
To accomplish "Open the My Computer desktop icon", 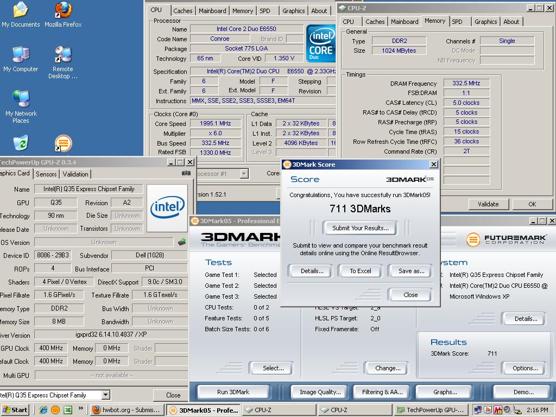I will [x=21, y=59].
